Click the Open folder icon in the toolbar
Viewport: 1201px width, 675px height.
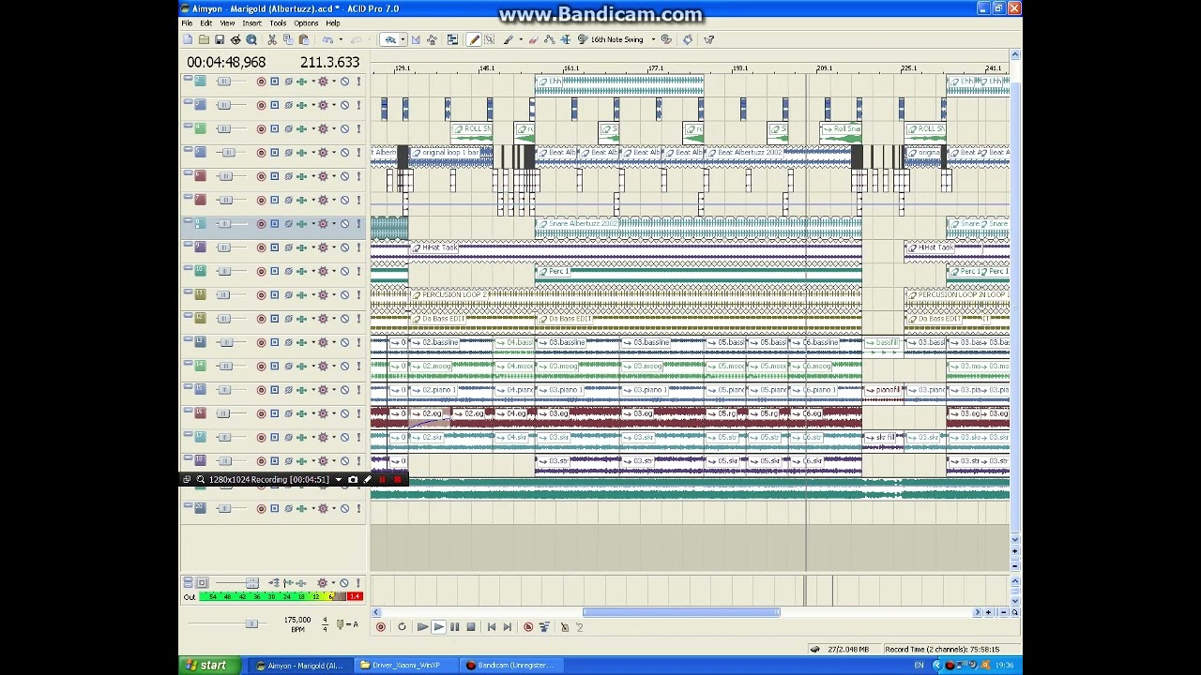pos(204,39)
